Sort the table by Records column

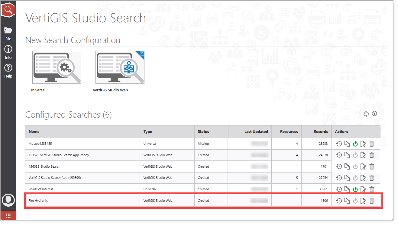click(x=317, y=132)
